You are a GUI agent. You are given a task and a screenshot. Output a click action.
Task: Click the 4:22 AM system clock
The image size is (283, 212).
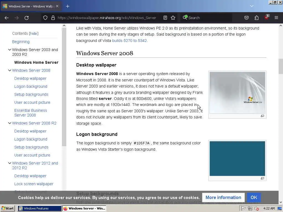269,208
